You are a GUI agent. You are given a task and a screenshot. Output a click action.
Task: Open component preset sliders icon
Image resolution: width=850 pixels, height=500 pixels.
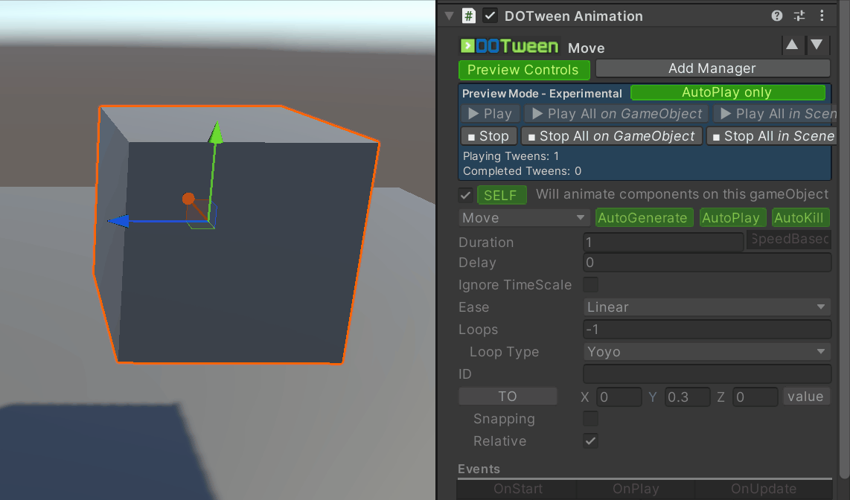coord(799,16)
